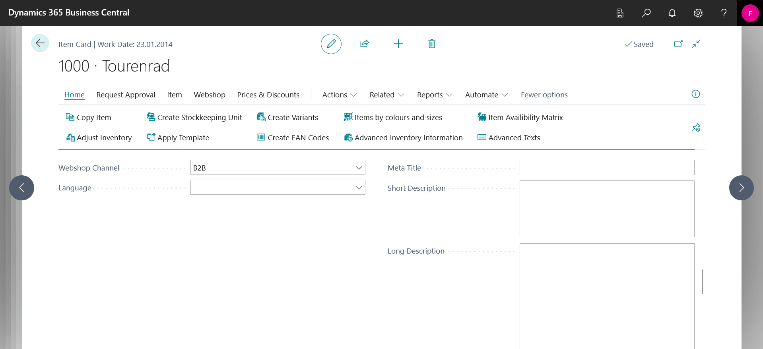This screenshot has width=763, height=349.
Task: Expand the Automate menu
Action: pyautogui.click(x=487, y=95)
